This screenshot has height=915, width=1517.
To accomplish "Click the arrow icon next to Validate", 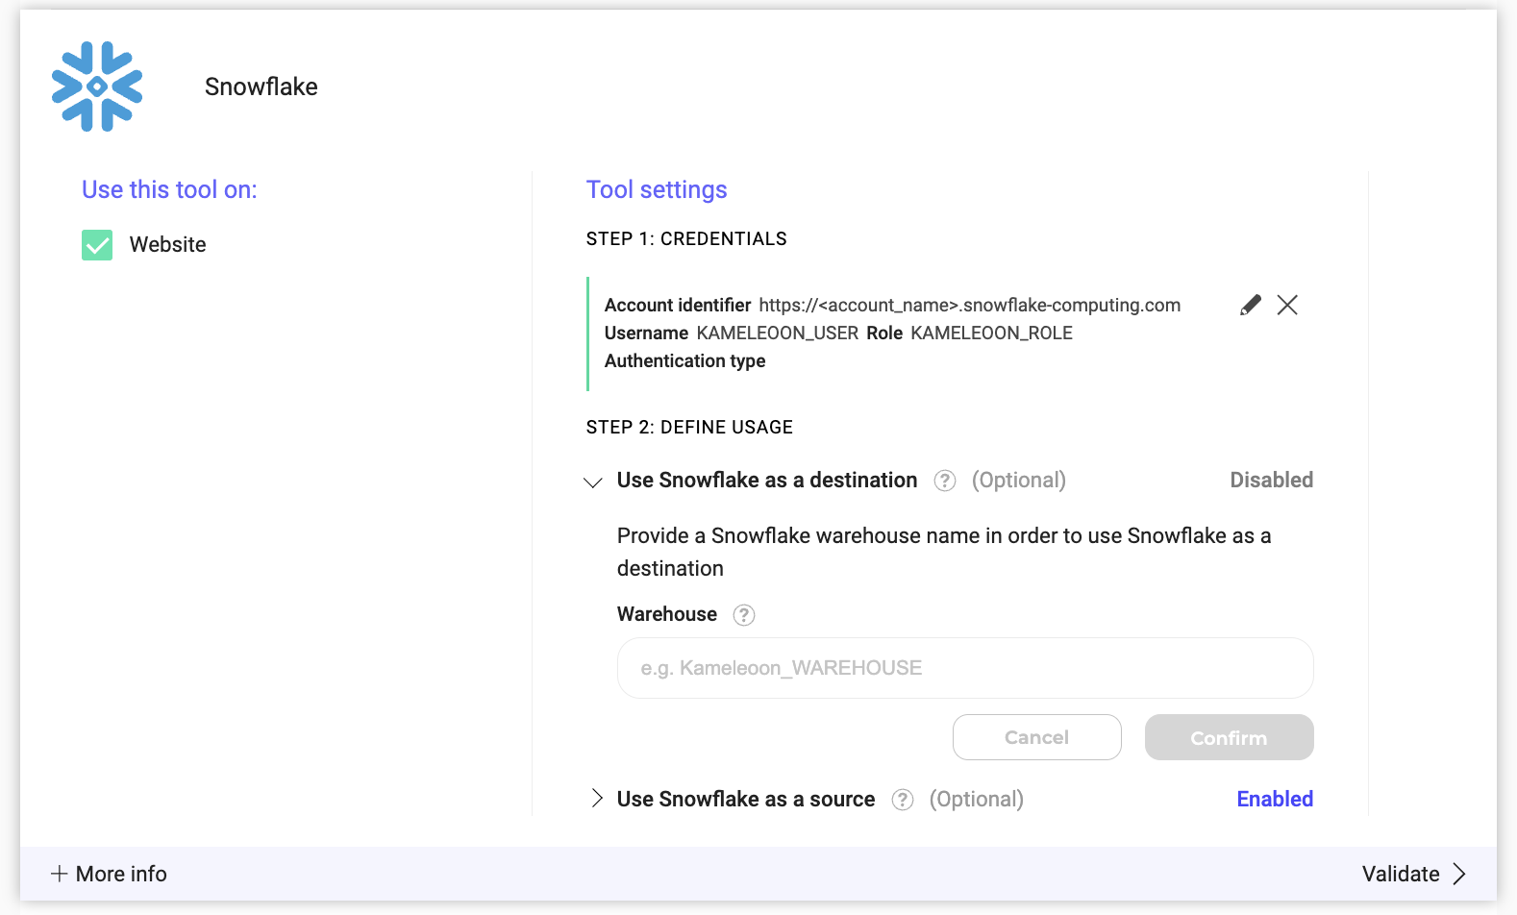I will pyautogui.click(x=1459, y=874).
